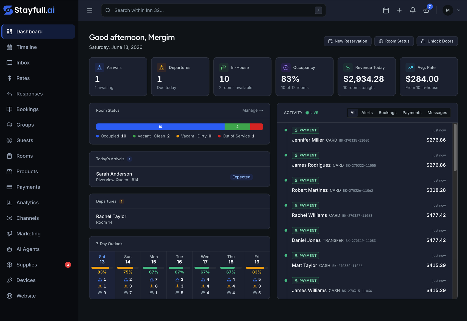The height and width of the screenshot is (321, 467).
Task: Click green Vacant Clean bar segment
Action: point(237,127)
